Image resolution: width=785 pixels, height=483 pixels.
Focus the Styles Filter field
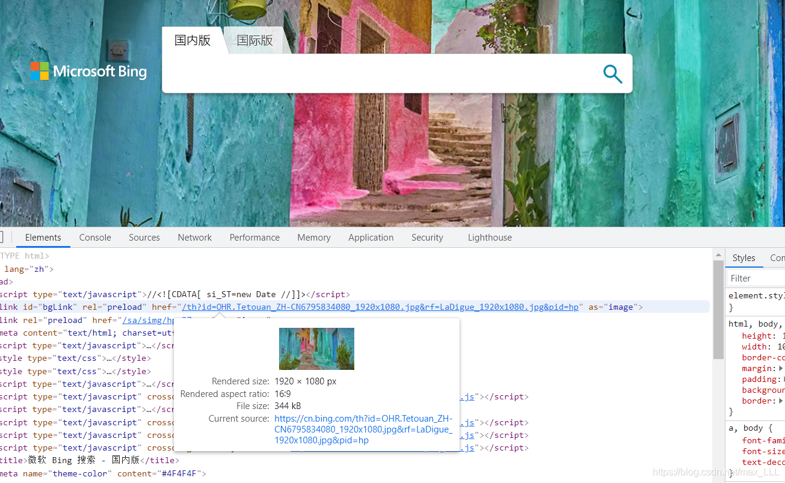756,278
